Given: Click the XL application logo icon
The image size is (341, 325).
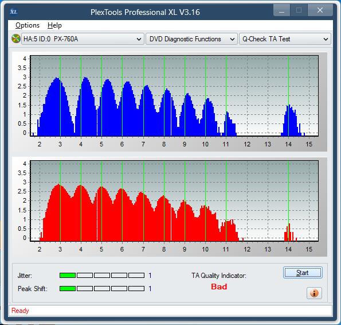Looking at the screenshot, I should point(14,11).
